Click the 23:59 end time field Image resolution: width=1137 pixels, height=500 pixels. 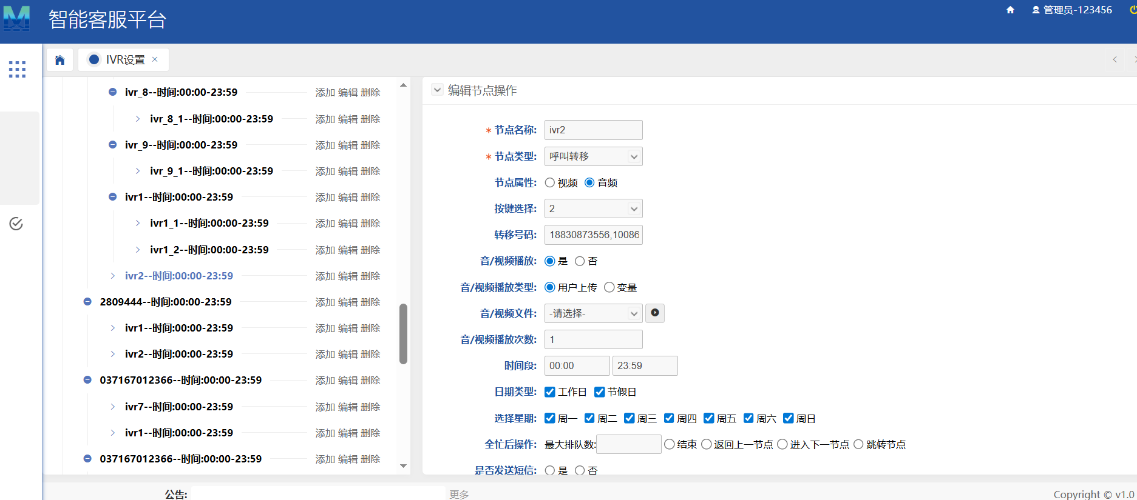[x=645, y=365]
